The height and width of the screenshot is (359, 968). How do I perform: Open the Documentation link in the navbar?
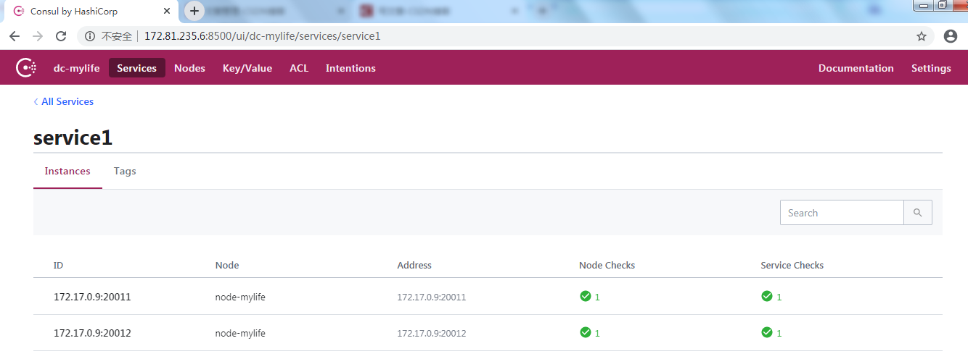click(856, 68)
